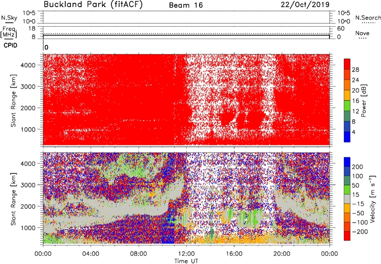This screenshot has width=381, height=264.
Task: Click the dotted line sample under Nave
Action: [x=362, y=39]
